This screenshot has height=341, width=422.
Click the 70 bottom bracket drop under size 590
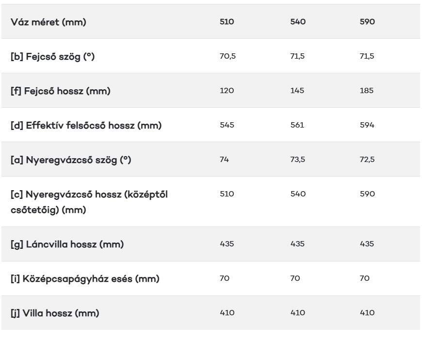pos(365,278)
